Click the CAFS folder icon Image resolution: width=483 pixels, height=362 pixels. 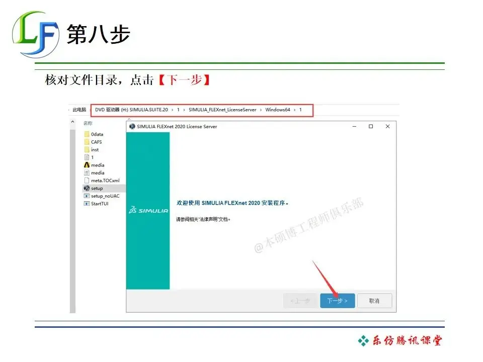(87, 142)
